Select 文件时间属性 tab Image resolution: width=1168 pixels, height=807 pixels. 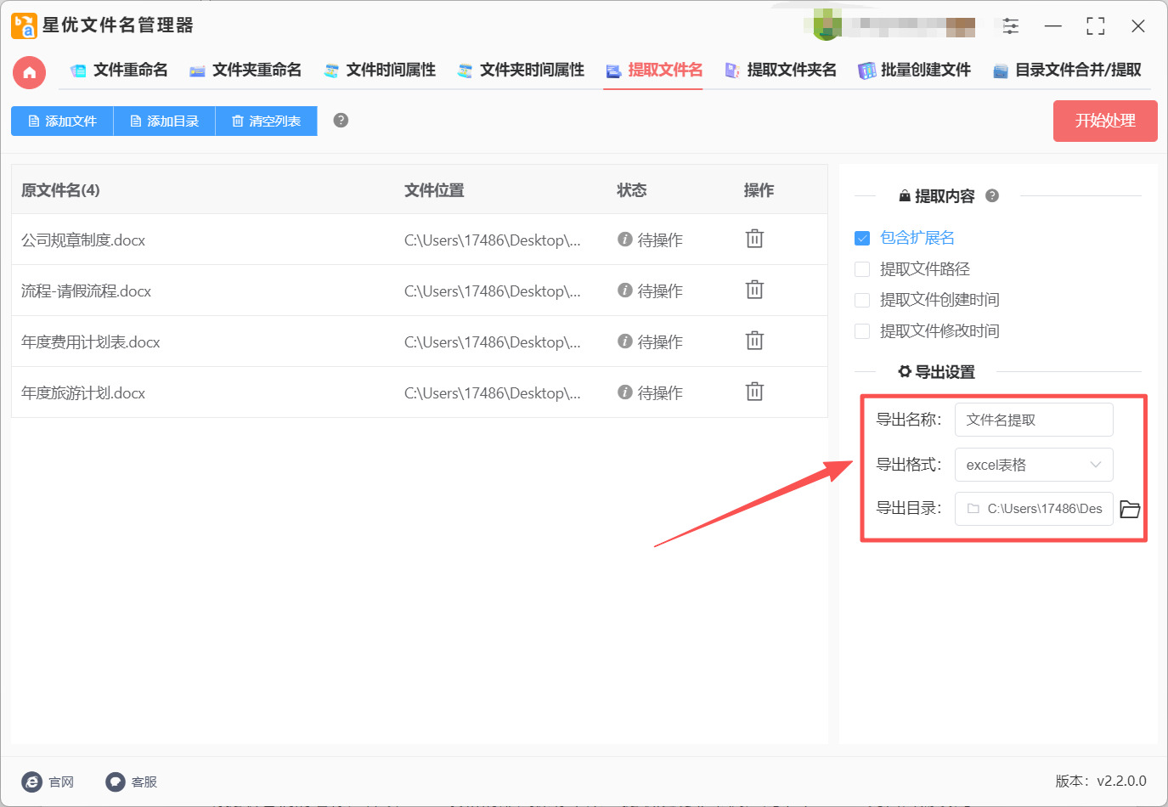tap(380, 71)
